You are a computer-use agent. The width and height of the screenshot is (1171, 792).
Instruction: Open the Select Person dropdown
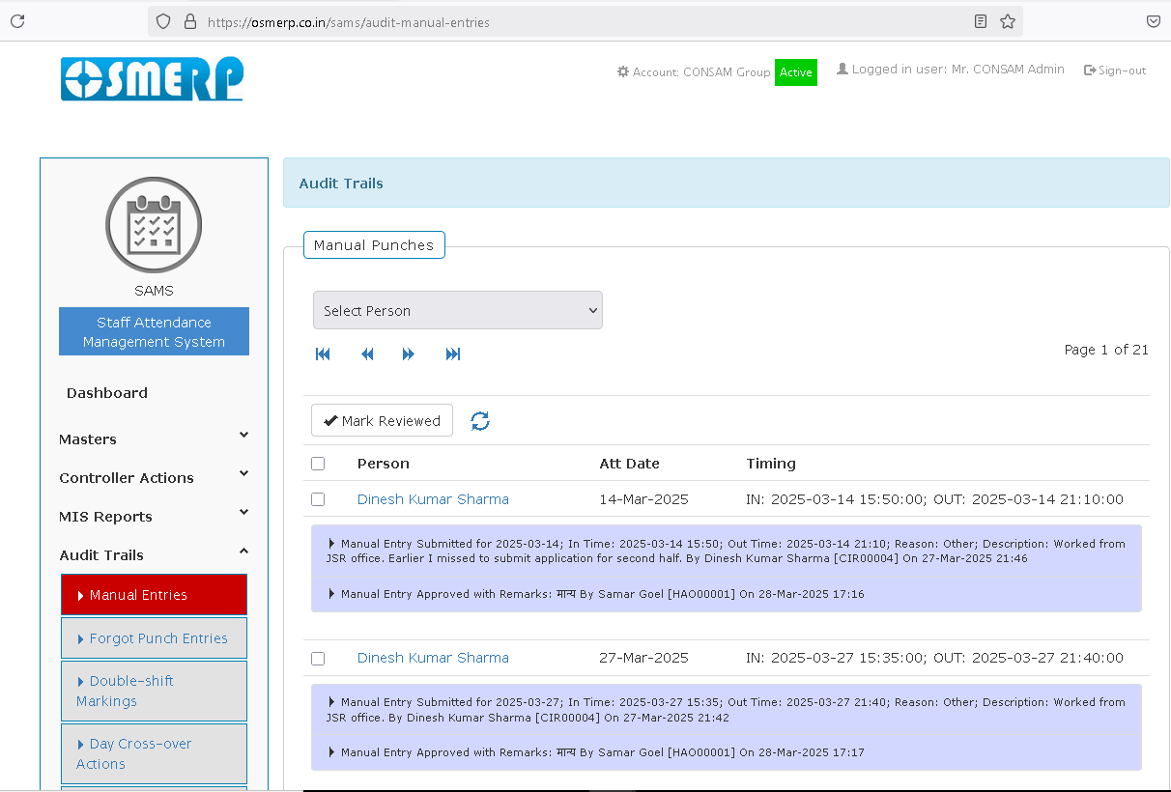457,311
